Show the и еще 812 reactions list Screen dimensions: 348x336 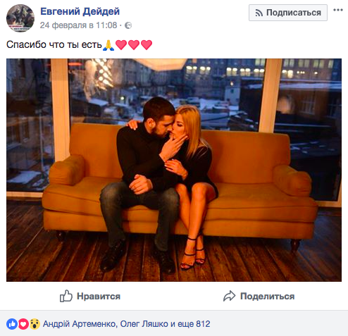[x=190, y=324]
